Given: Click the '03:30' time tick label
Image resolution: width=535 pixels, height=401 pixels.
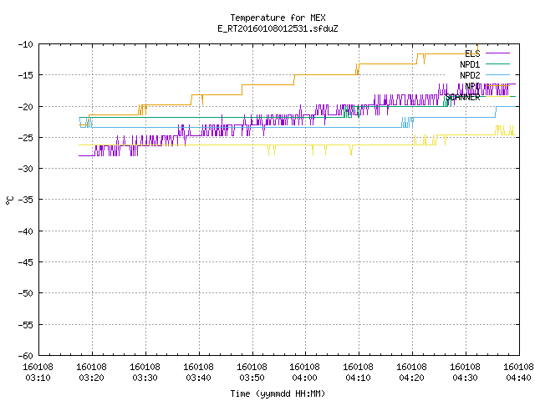Looking at the screenshot, I should 145,378.
